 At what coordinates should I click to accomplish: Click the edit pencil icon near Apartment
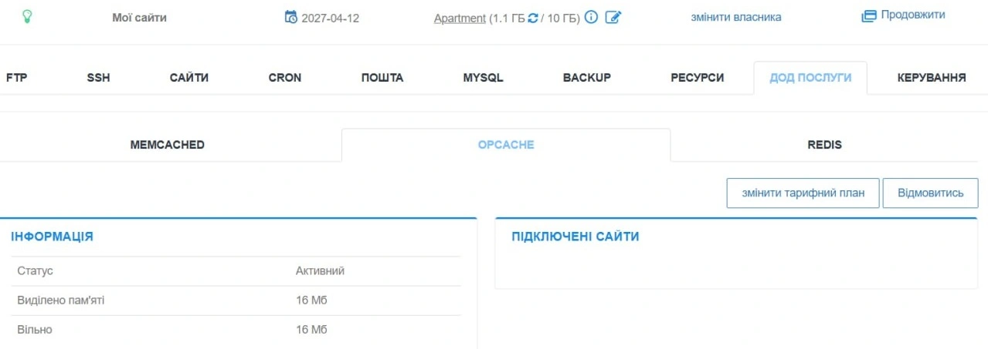tap(613, 17)
